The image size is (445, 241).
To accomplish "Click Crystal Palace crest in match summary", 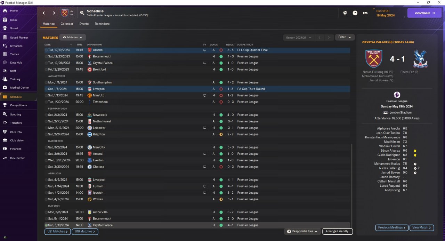I will coord(420,59).
